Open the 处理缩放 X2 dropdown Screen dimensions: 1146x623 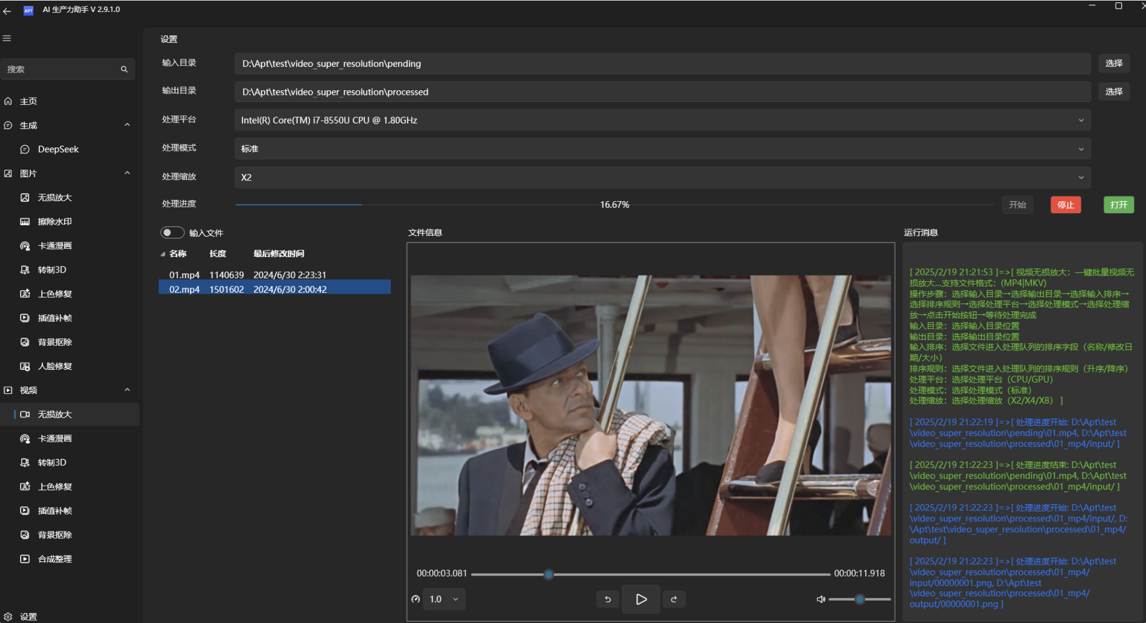(x=663, y=177)
